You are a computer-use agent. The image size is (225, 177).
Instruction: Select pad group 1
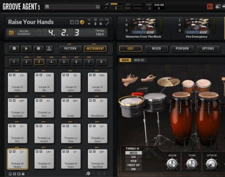point(14,62)
